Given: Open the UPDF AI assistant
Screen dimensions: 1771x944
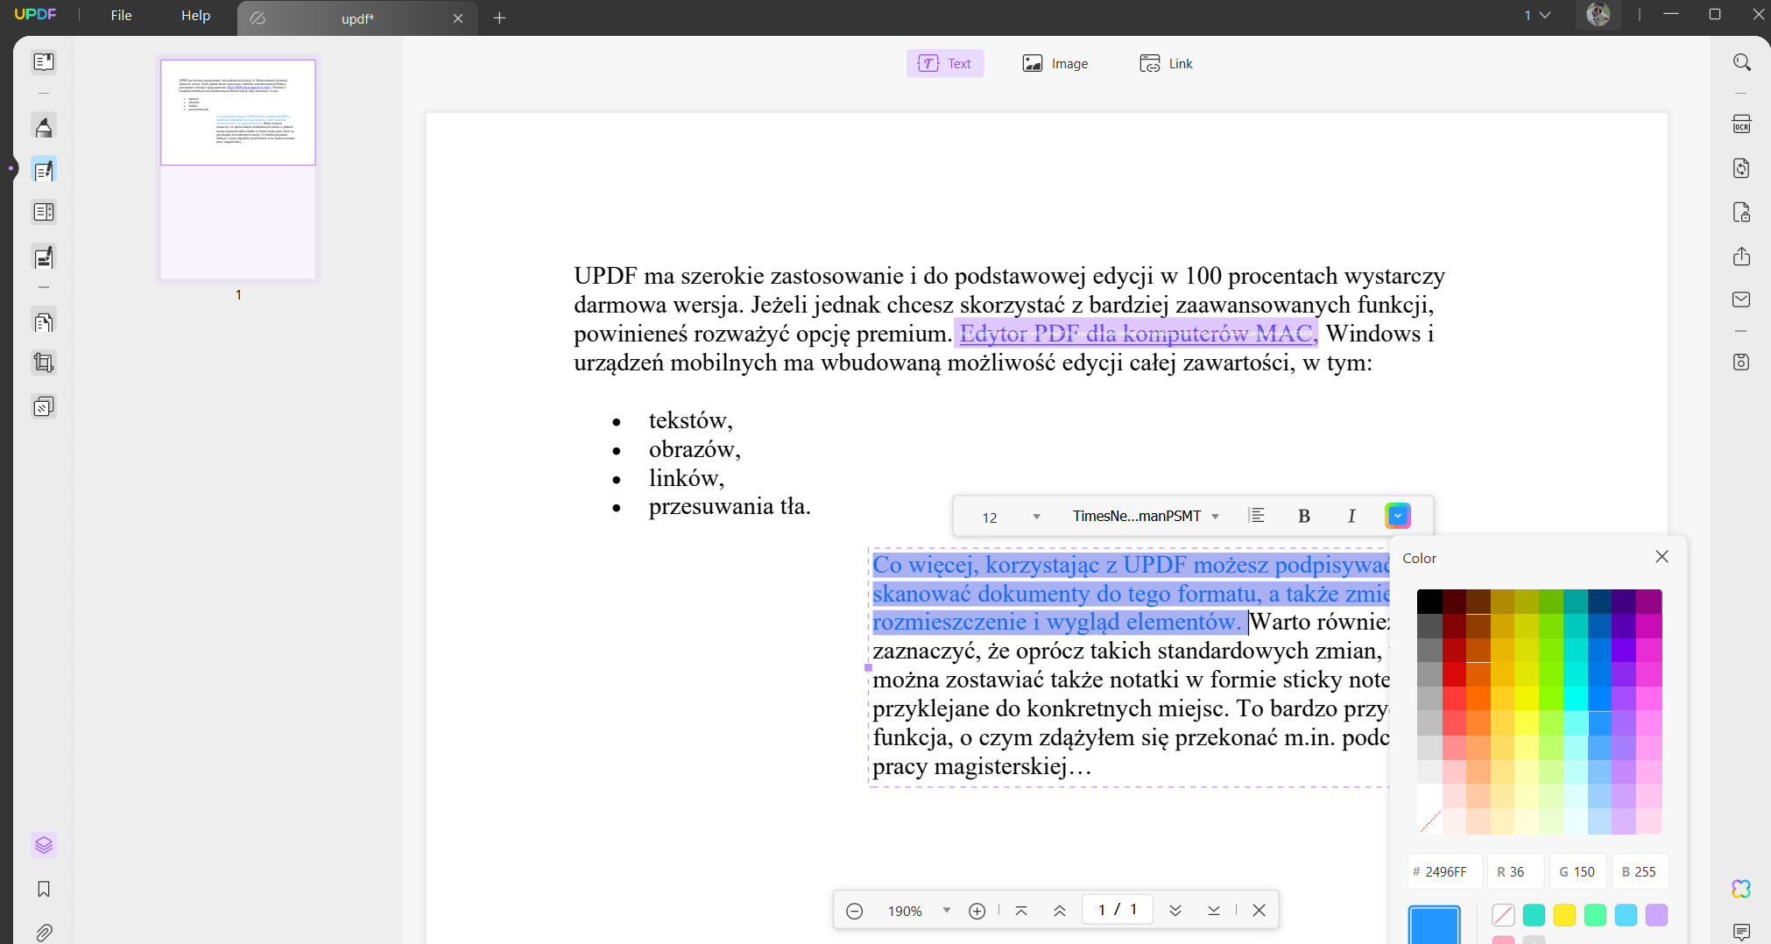Looking at the screenshot, I should click(x=1742, y=889).
